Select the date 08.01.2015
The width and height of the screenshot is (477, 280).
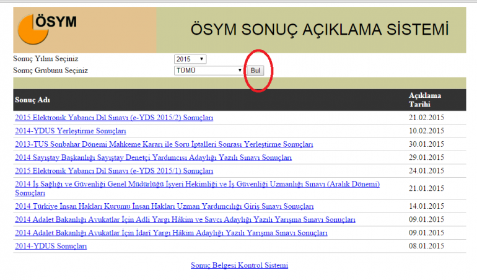click(x=426, y=246)
